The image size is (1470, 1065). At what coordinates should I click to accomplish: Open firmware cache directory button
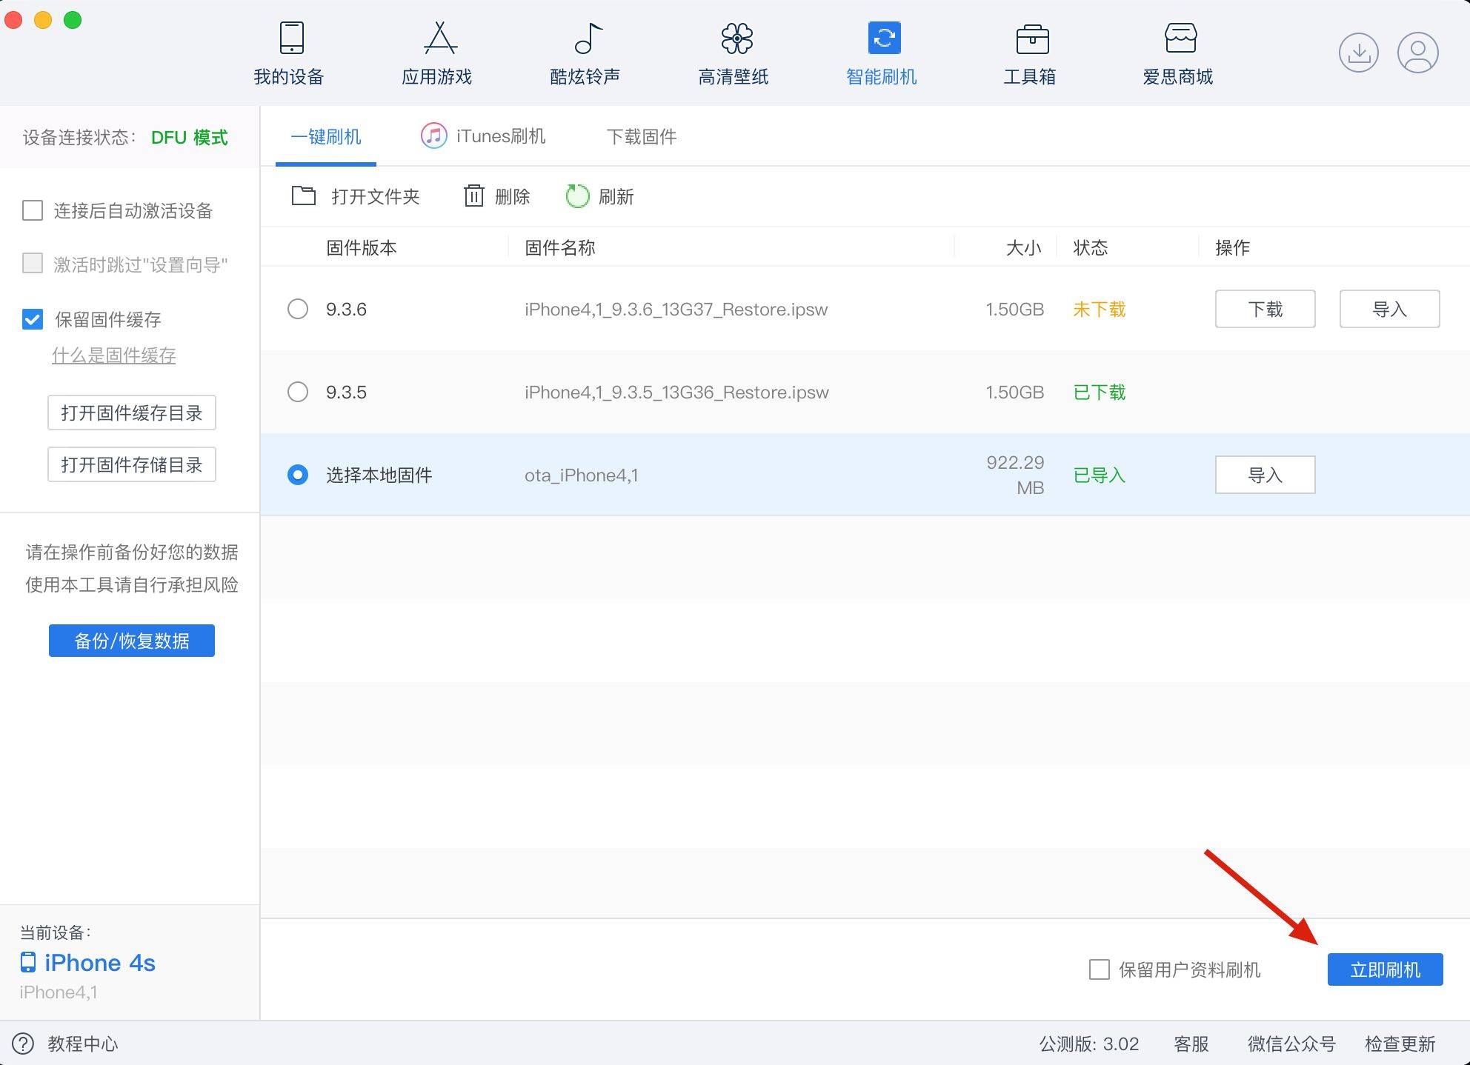click(132, 413)
